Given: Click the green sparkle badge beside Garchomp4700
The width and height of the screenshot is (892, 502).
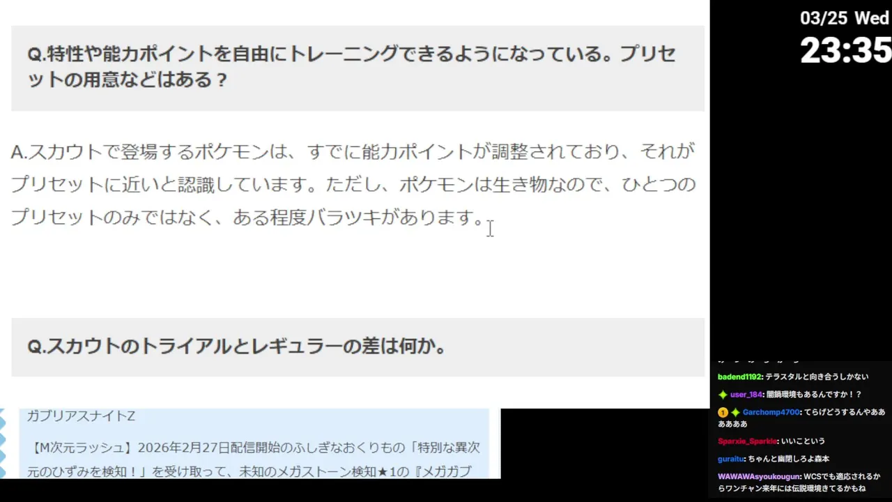Looking at the screenshot, I should [735, 413].
